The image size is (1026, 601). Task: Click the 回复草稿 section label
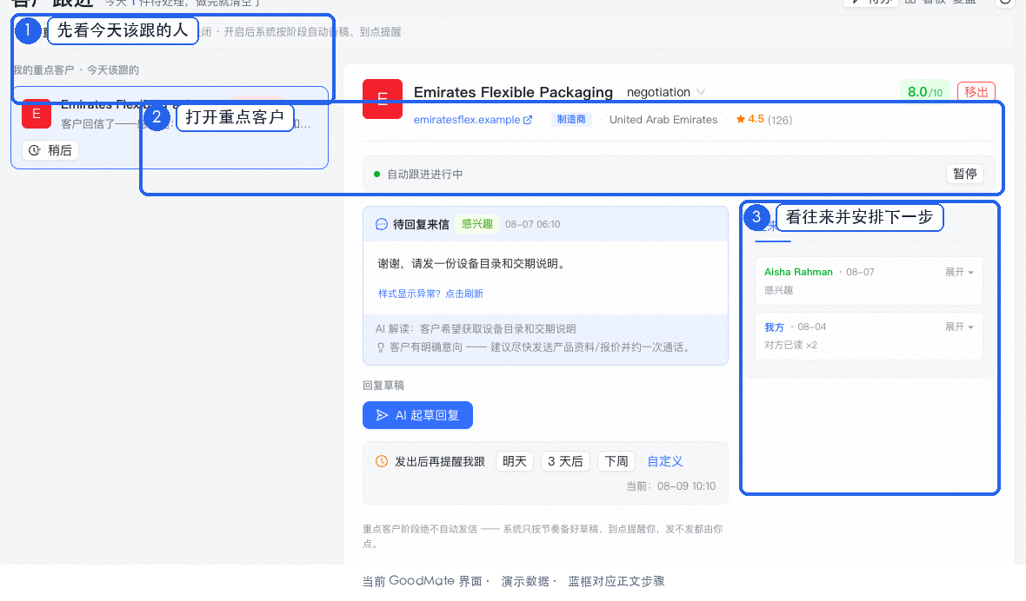[383, 386]
